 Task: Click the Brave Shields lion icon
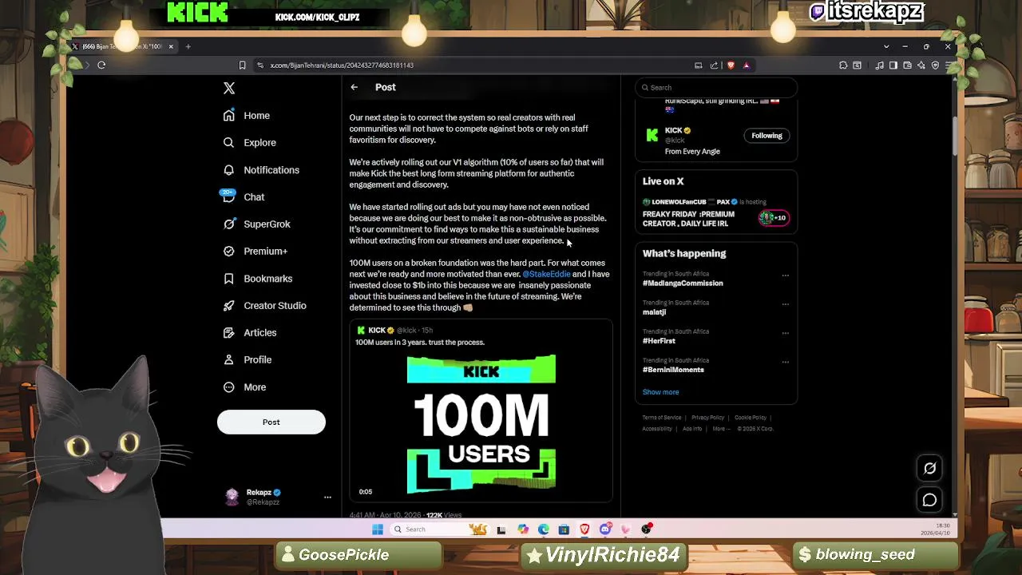(x=731, y=65)
